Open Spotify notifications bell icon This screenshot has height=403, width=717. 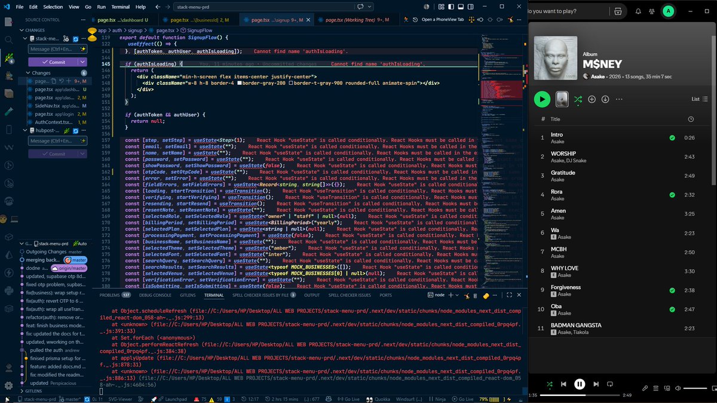[x=638, y=11]
